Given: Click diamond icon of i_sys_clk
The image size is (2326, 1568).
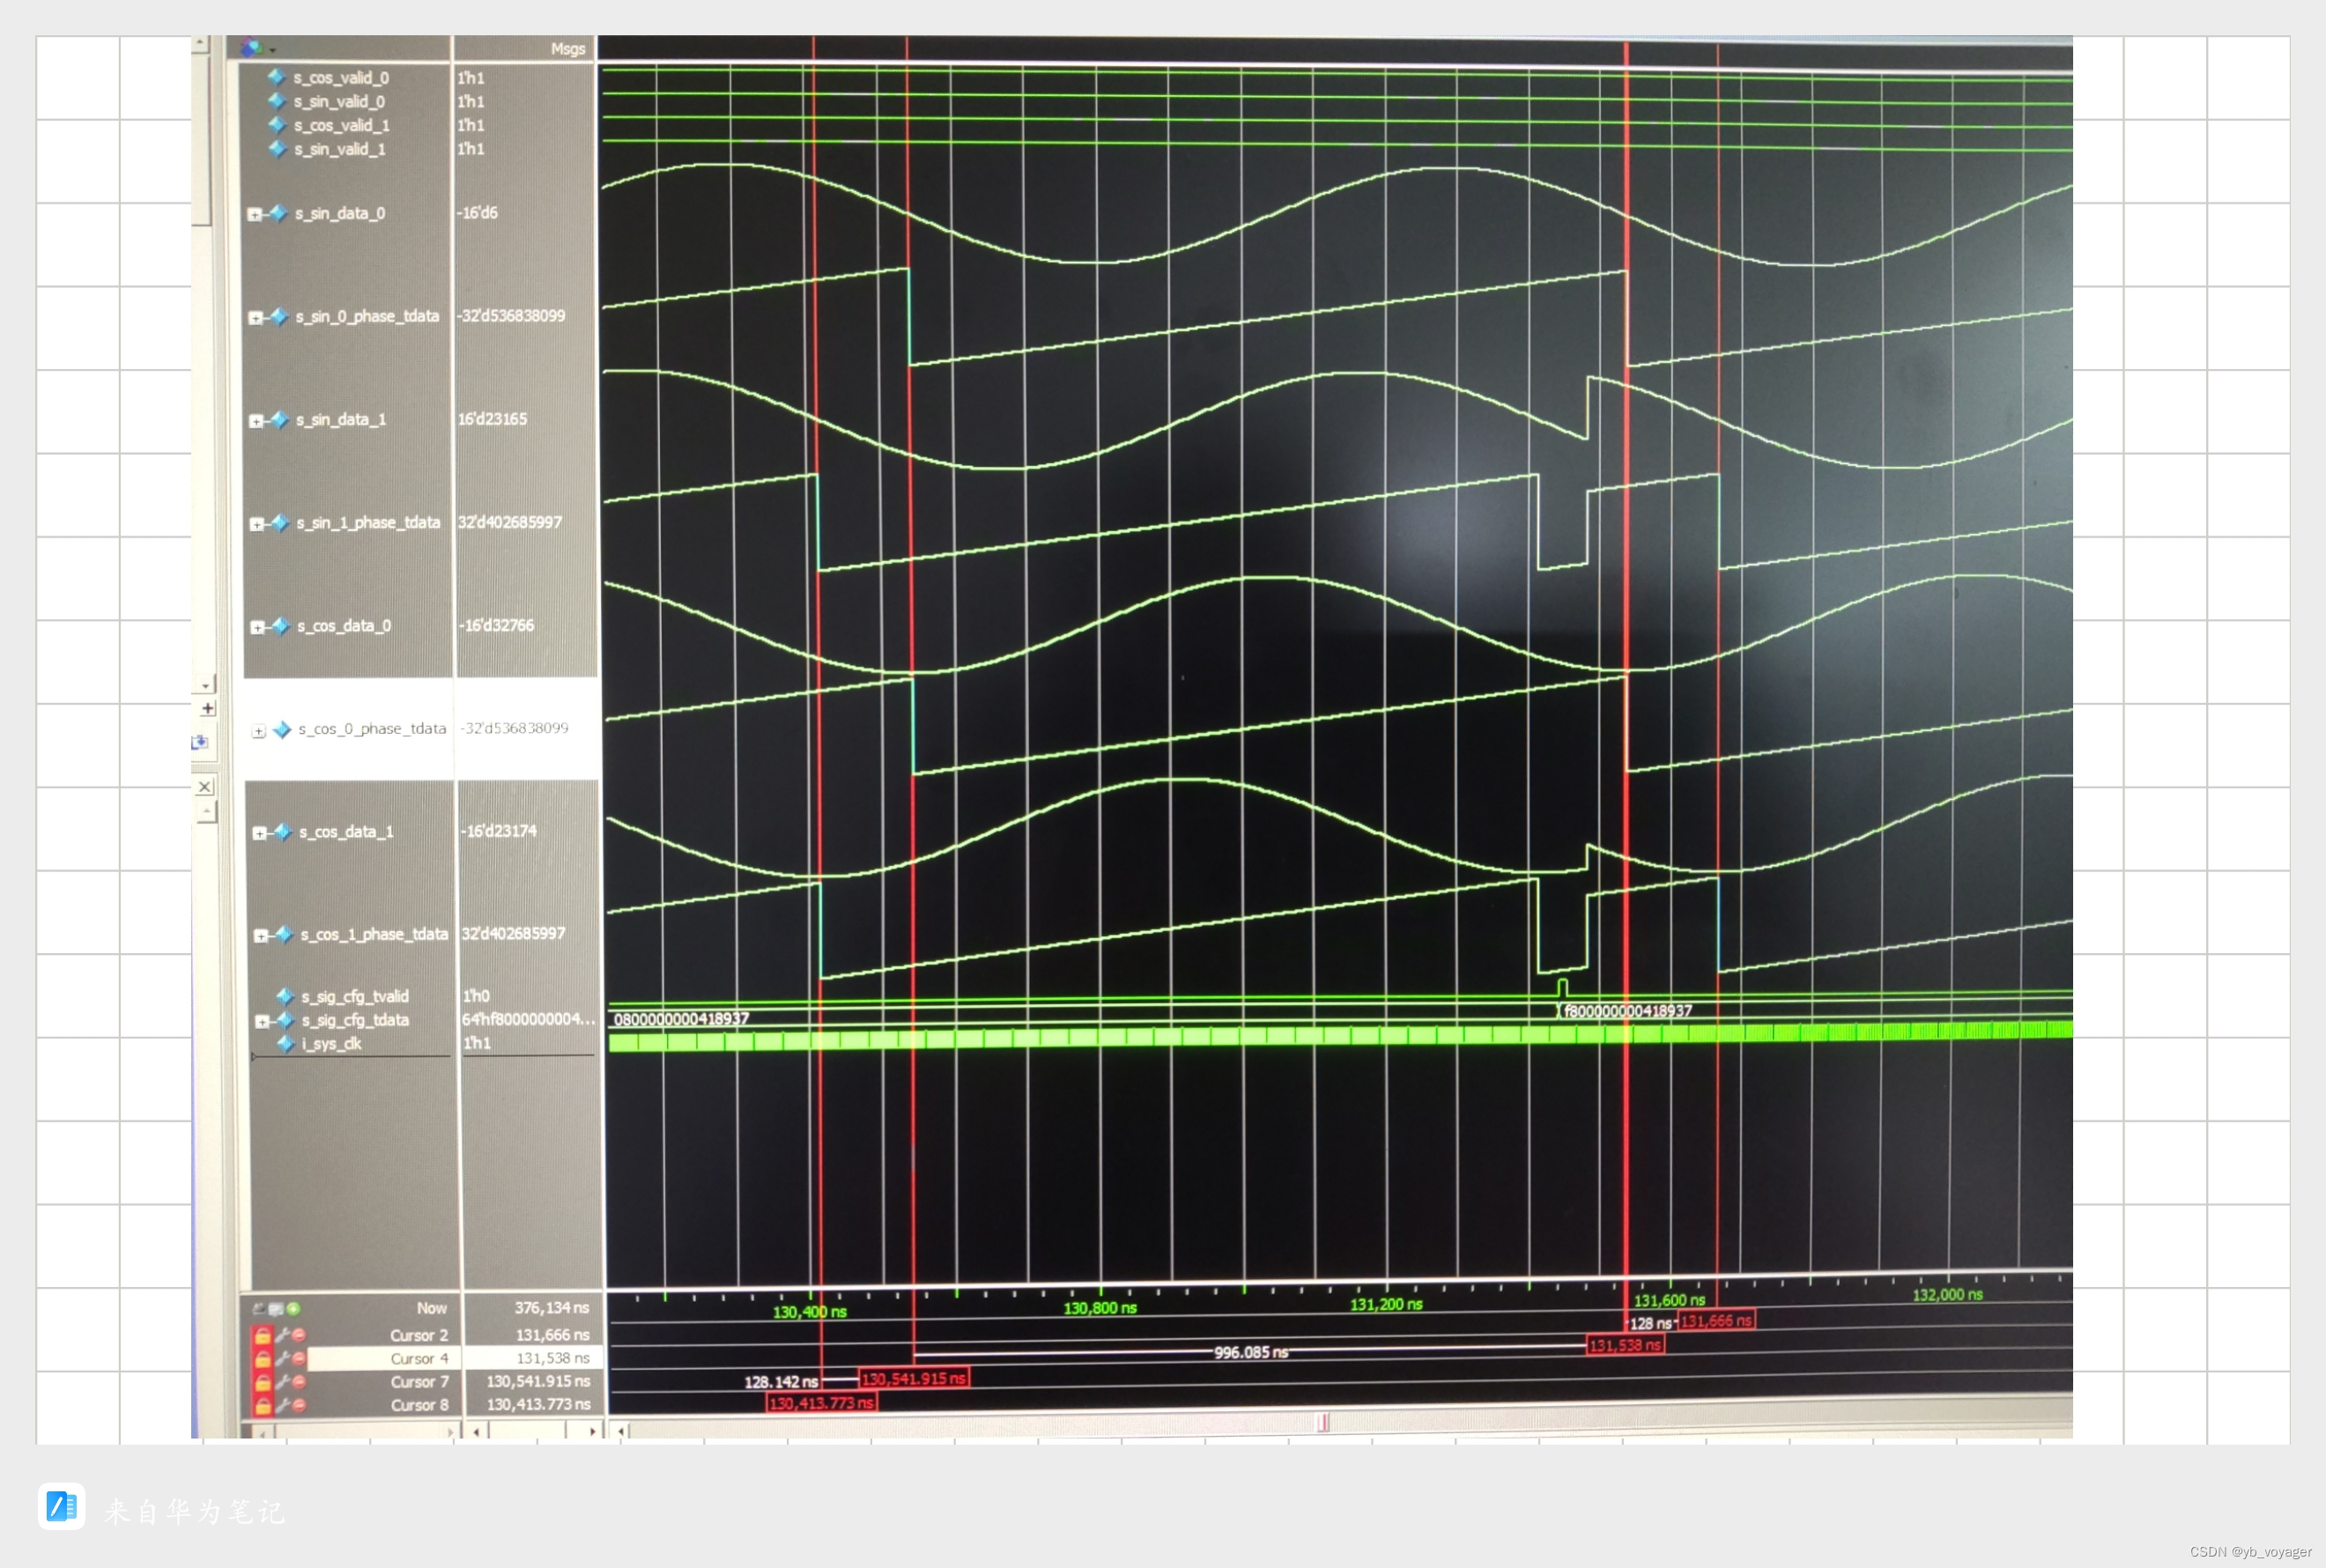Looking at the screenshot, I should (286, 1044).
